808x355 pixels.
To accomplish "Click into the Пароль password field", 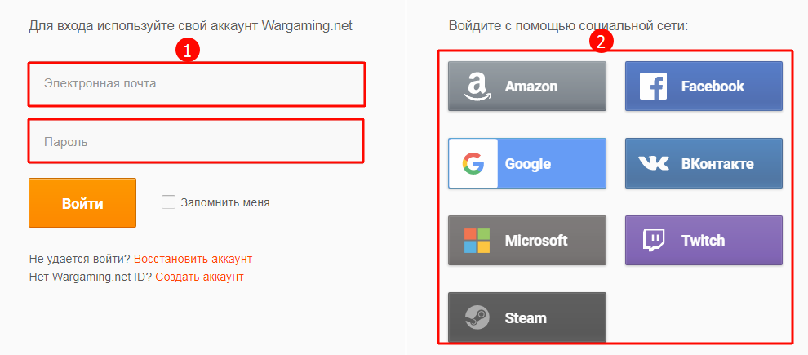I will click(x=196, y=142).
